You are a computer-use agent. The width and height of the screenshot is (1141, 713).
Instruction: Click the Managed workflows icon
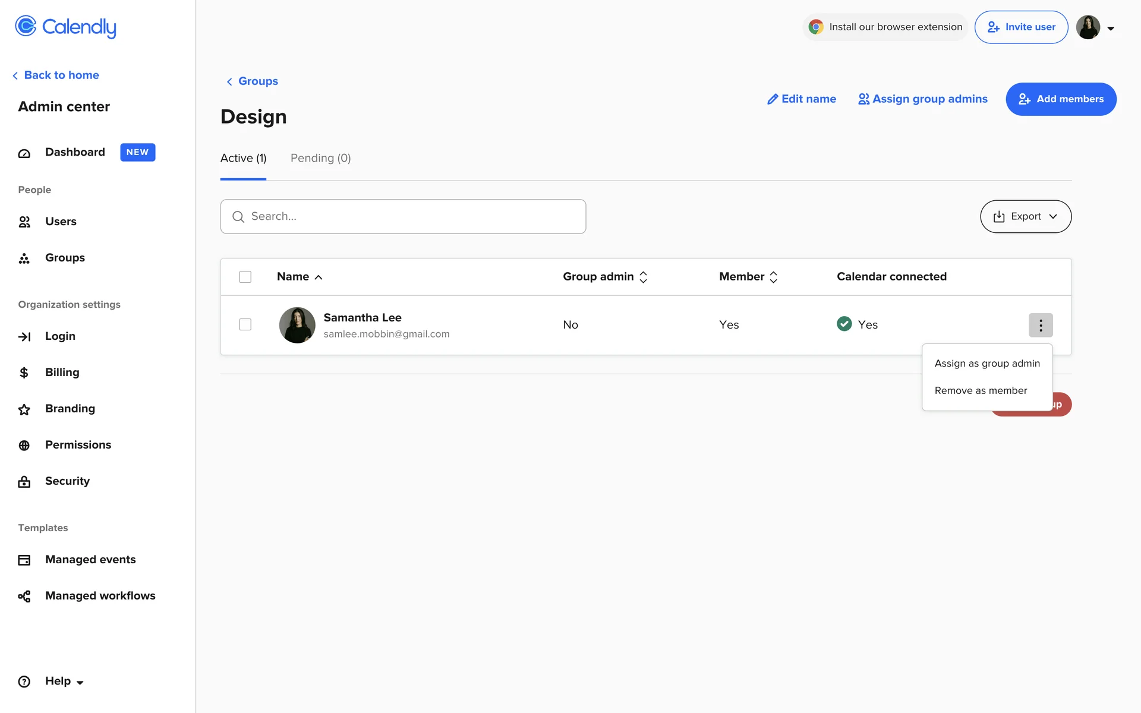[x=24, y=597]
